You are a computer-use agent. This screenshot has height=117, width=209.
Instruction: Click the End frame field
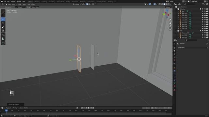click(x=167, y=108)
